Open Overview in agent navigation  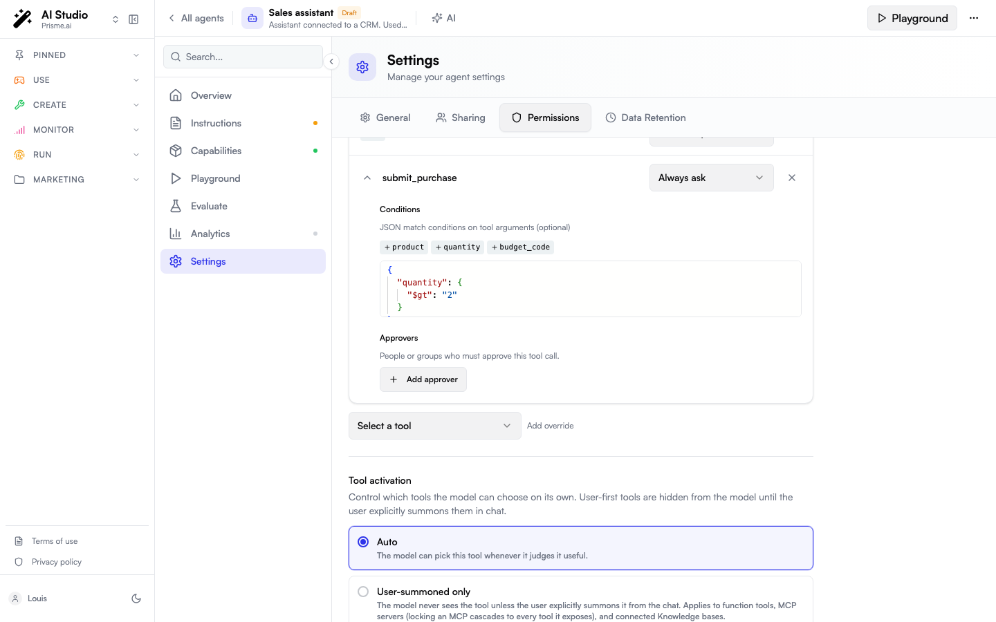(243, 95)
